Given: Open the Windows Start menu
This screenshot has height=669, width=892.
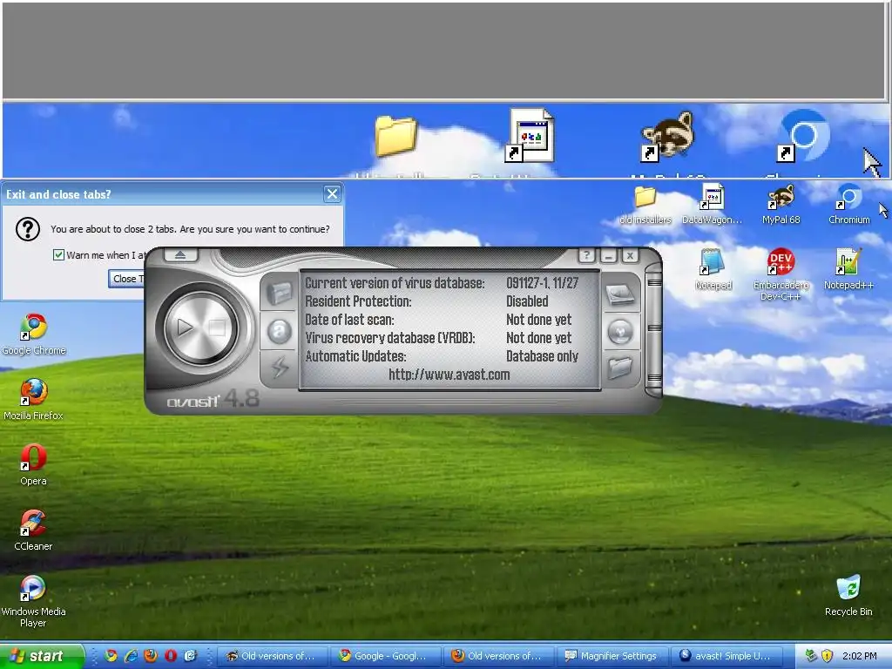Looking at the screenshot, I should tap(42, 656).
